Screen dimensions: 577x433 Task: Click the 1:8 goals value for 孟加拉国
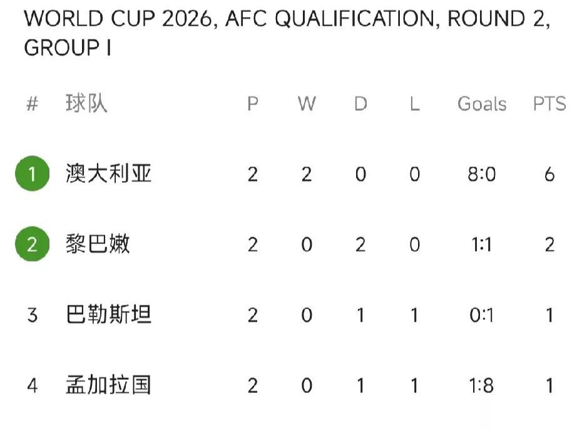(481, 385)
